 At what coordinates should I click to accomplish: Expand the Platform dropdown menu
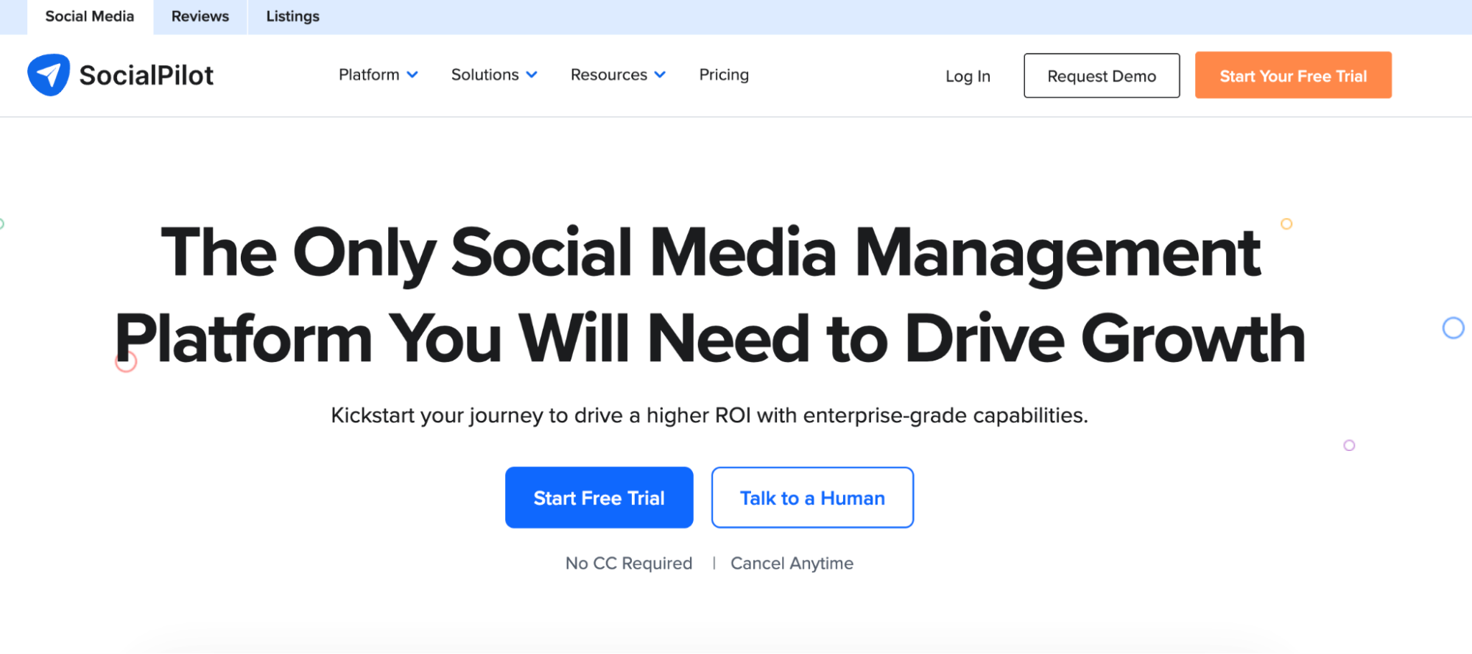[378, 75]
